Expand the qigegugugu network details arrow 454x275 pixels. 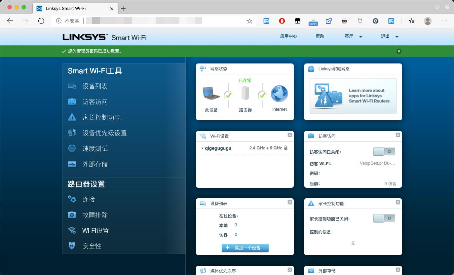click(203, 148)
